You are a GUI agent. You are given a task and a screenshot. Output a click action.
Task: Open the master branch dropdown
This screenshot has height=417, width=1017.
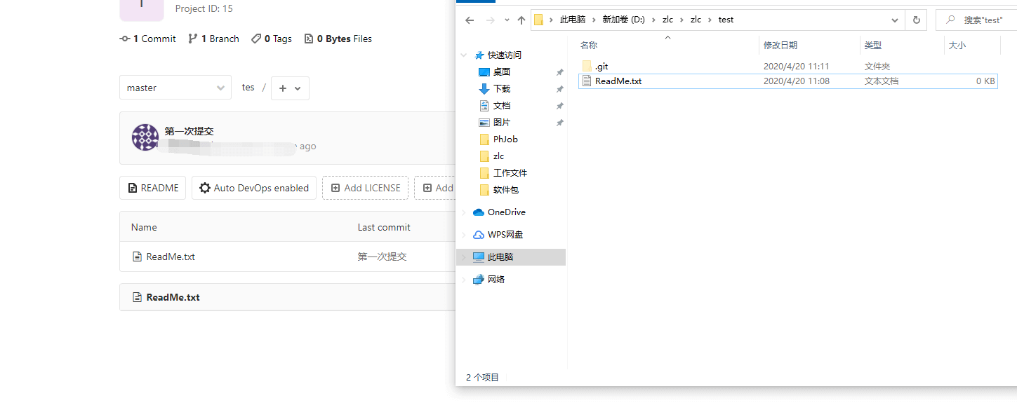175,88
